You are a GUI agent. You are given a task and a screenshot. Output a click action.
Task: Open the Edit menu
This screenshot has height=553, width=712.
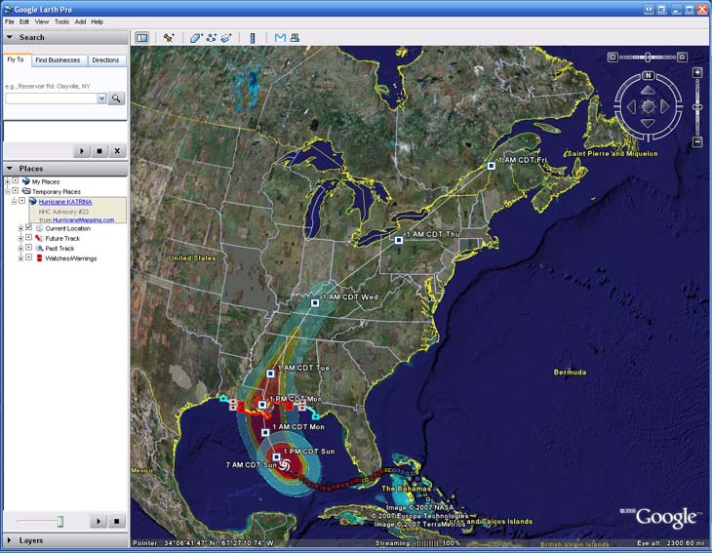(x=24, y=21)
